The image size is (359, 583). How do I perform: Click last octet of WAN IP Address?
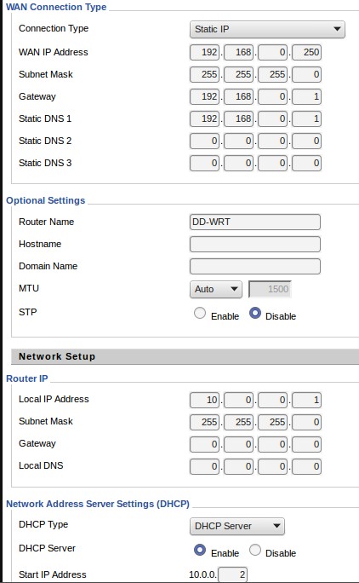306,53
